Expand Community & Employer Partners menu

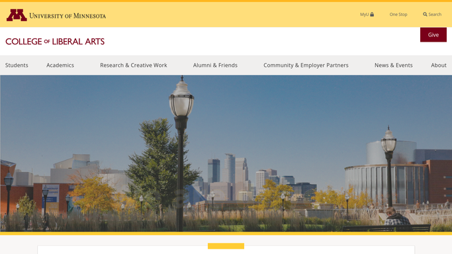(306, 65)
